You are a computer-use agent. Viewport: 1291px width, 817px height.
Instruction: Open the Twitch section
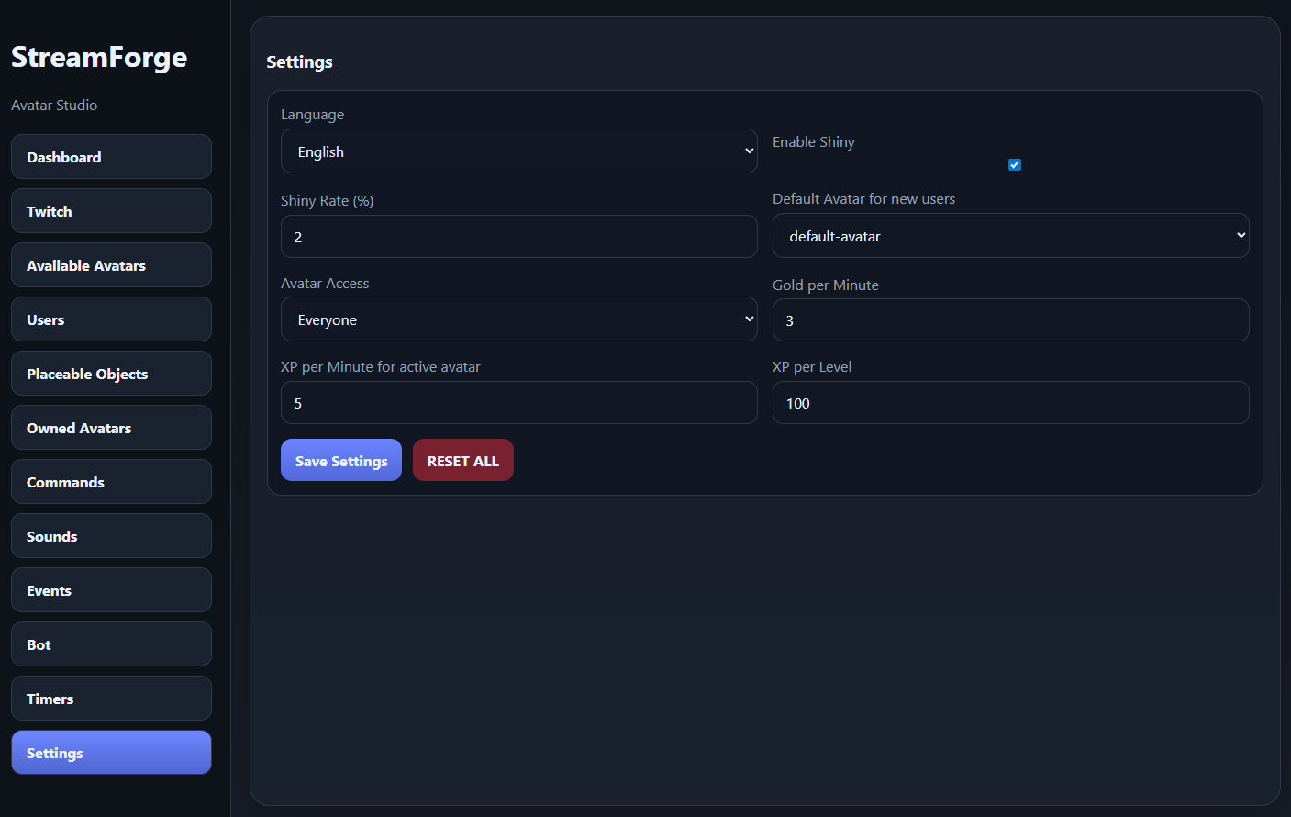tap(111, 211)
